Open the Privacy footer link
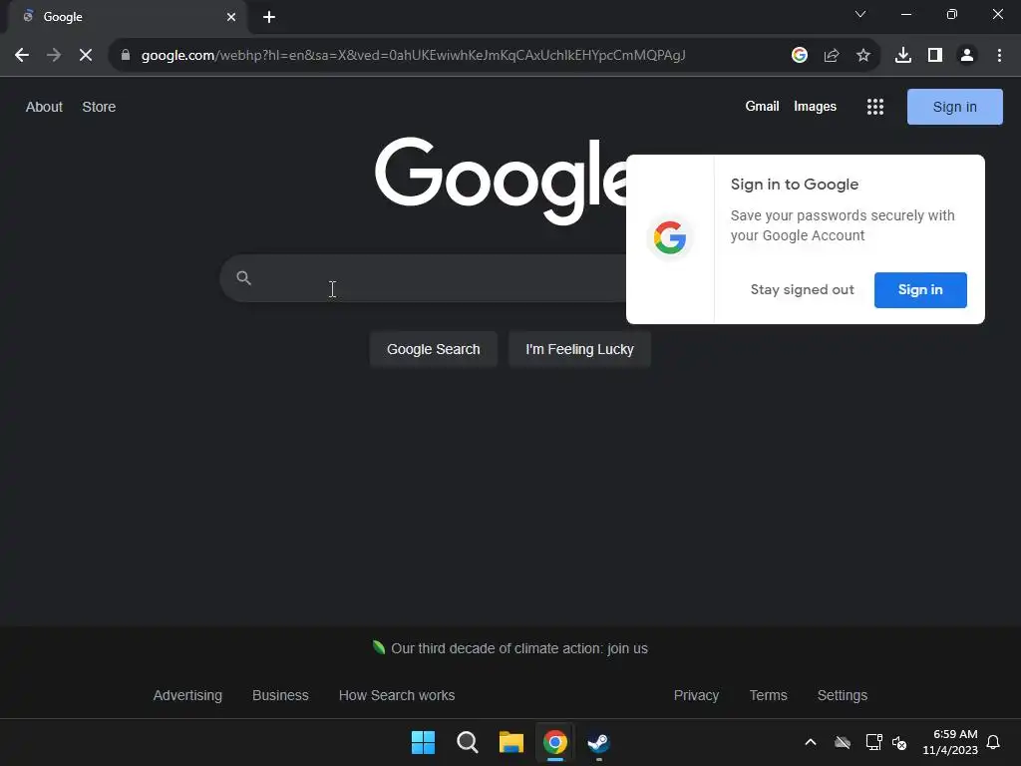Viewport: 1021px width, 766px height. click(x=696, y=695)
